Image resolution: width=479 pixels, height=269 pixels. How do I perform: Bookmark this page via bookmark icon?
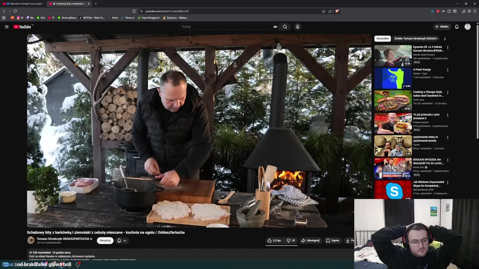pos(134,11)
